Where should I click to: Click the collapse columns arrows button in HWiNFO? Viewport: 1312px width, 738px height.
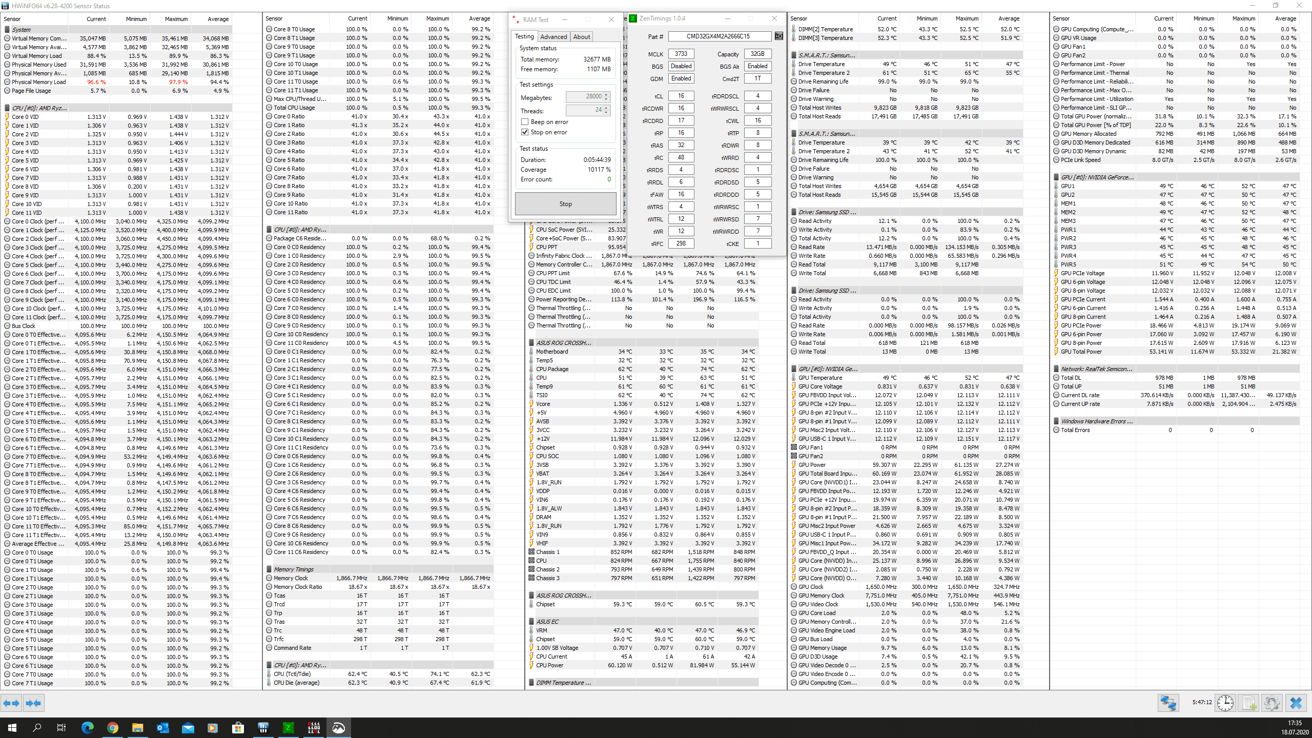click(x=33, y=703)
